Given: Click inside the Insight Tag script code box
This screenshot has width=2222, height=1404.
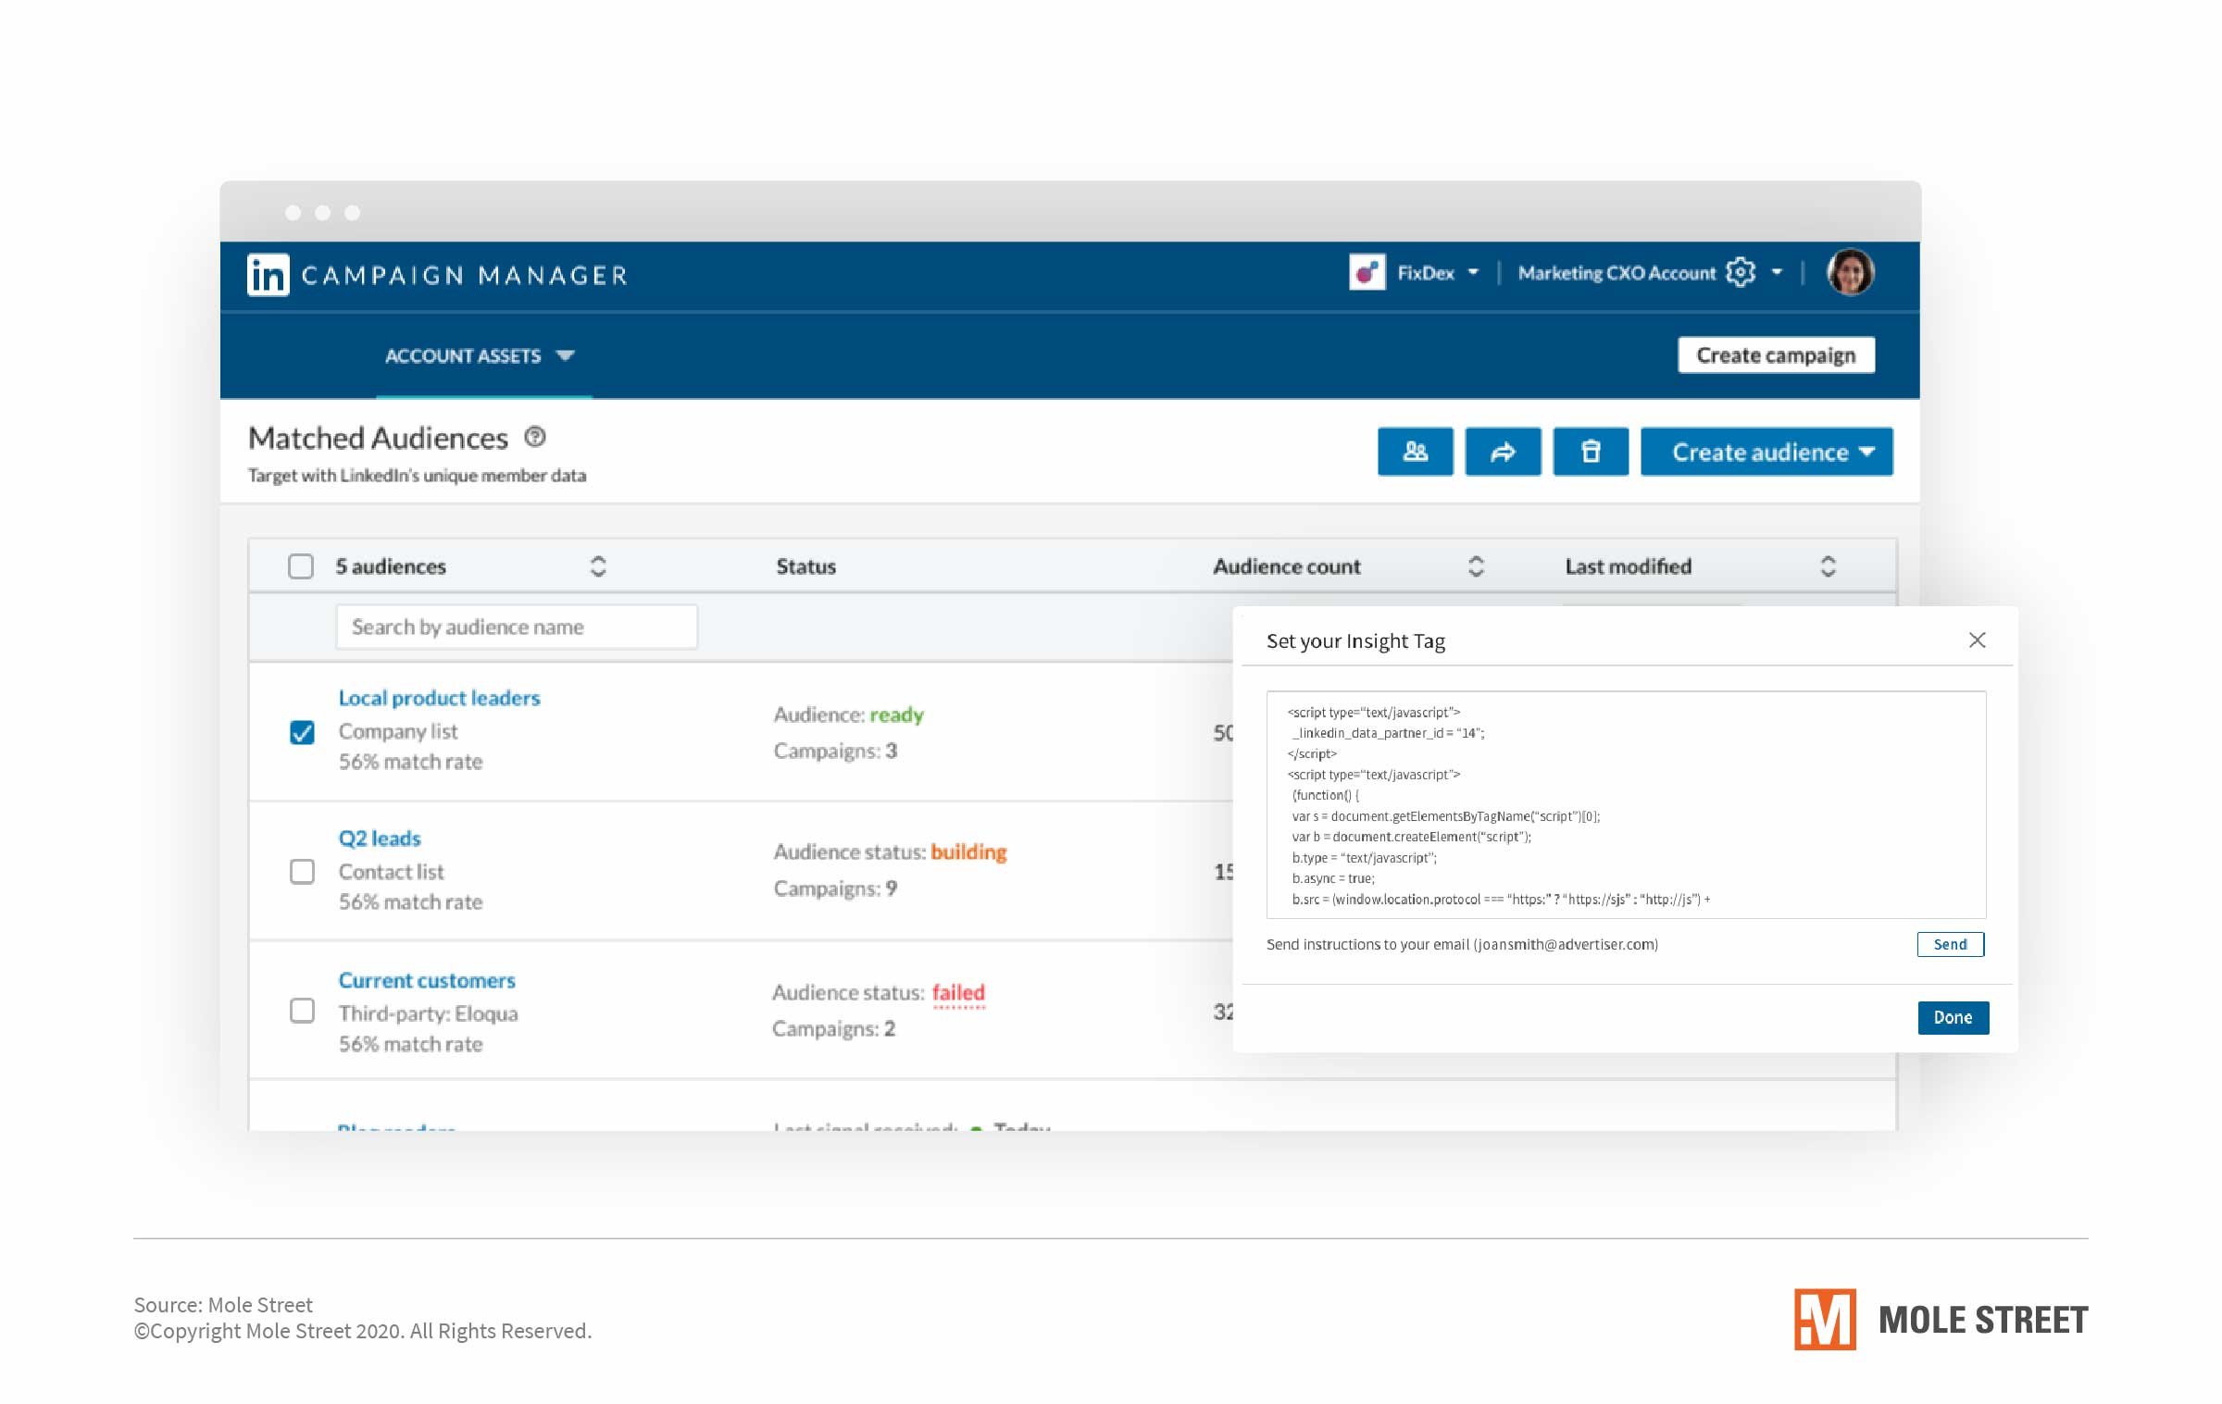Looking at the screenshot, I should coord(1626,804).
